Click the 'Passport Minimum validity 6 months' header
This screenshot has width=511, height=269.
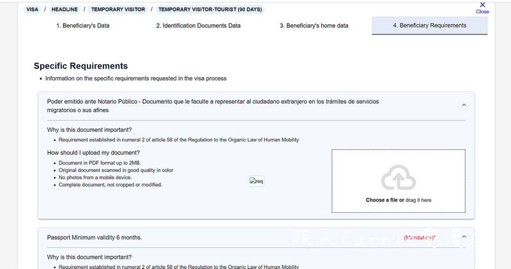point(95,238)
